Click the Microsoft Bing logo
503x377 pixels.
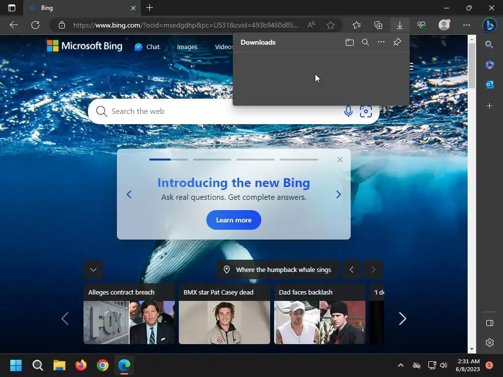pos(84,46)
